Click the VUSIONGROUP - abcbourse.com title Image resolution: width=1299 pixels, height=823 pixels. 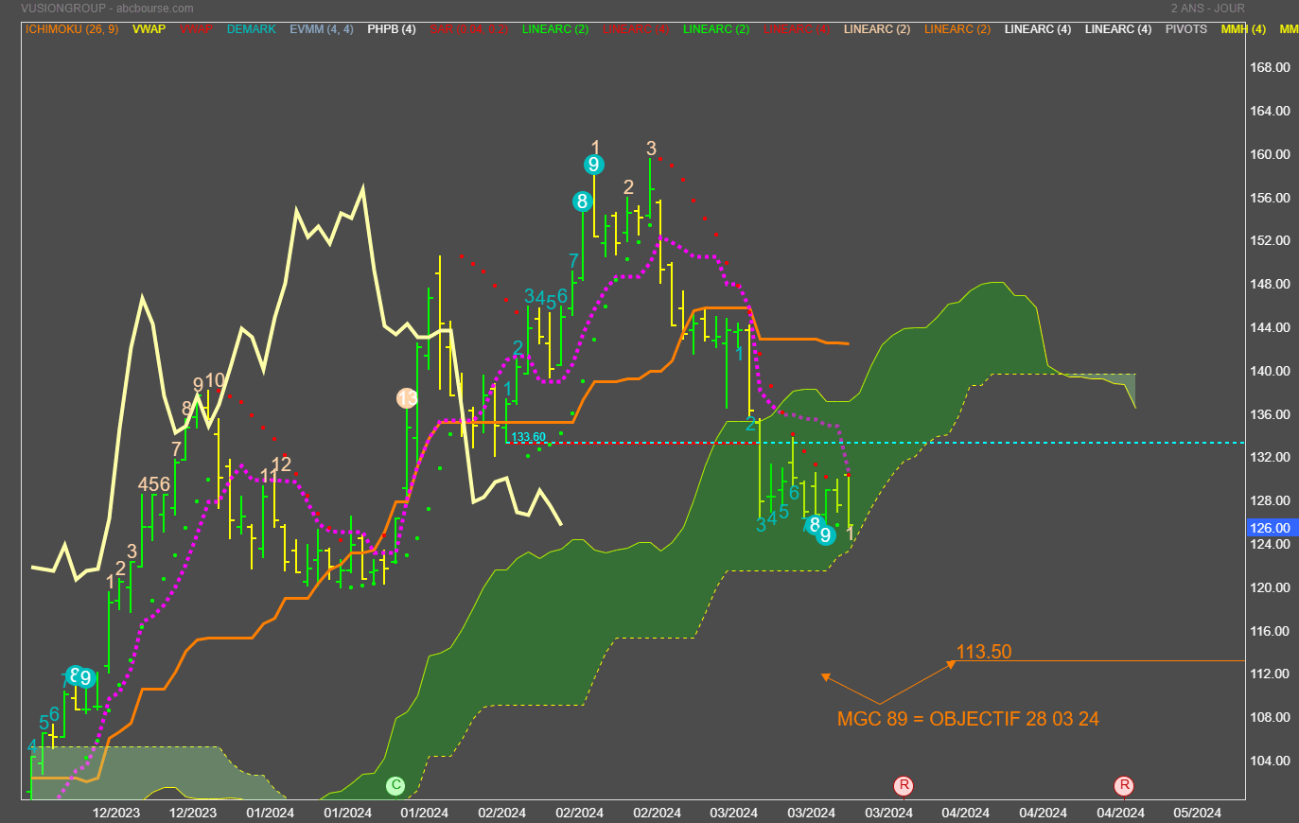[107, 9]
